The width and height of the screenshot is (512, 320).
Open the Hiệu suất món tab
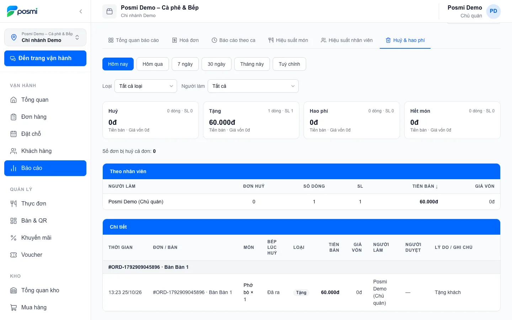click(288, 40)
